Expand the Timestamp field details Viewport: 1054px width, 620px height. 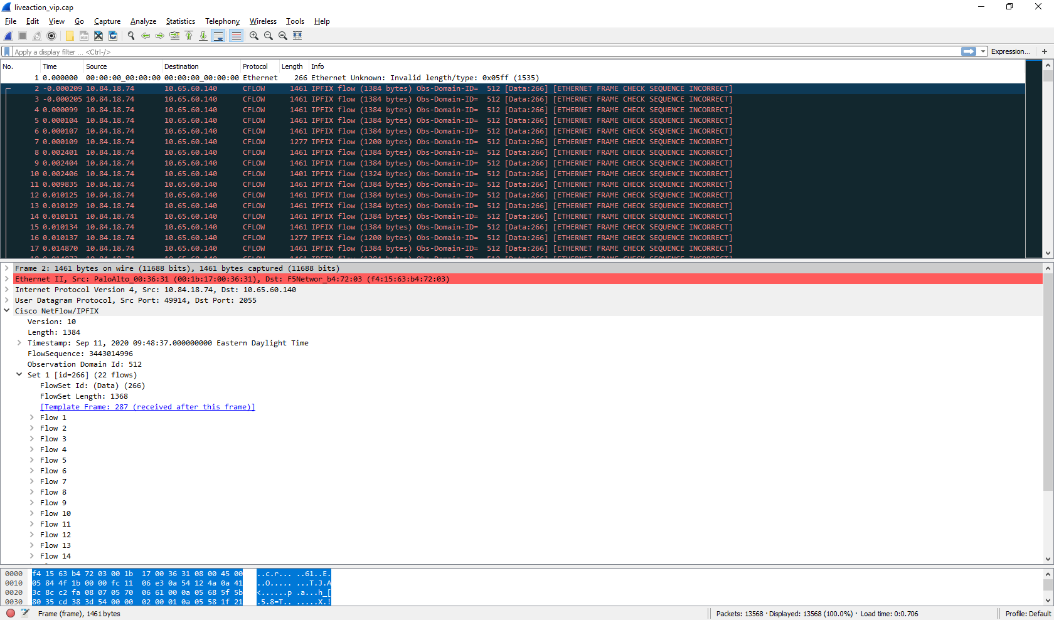coord(19,343)
